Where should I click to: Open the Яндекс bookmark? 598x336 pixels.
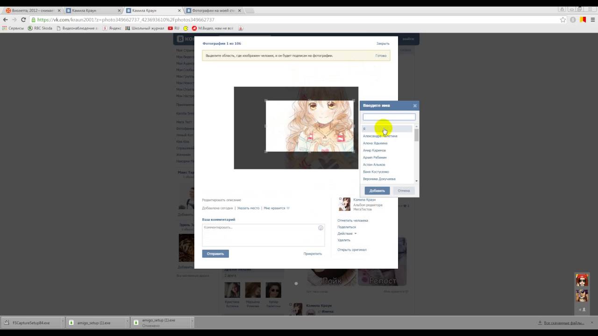112,28
